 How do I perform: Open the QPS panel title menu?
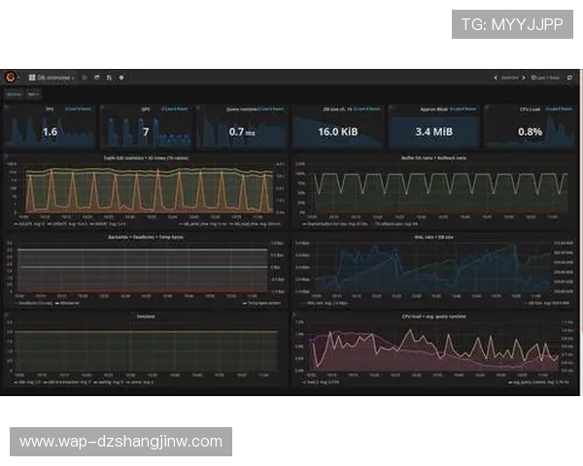146,110
